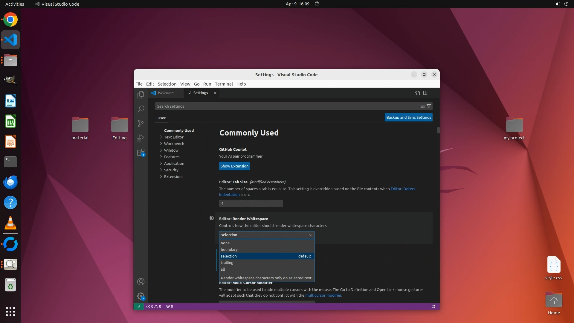The width and height of the screenshot is (574, 323).
Task: Click the Accounts icon in activity bar
Action: (x=141, y=282)
